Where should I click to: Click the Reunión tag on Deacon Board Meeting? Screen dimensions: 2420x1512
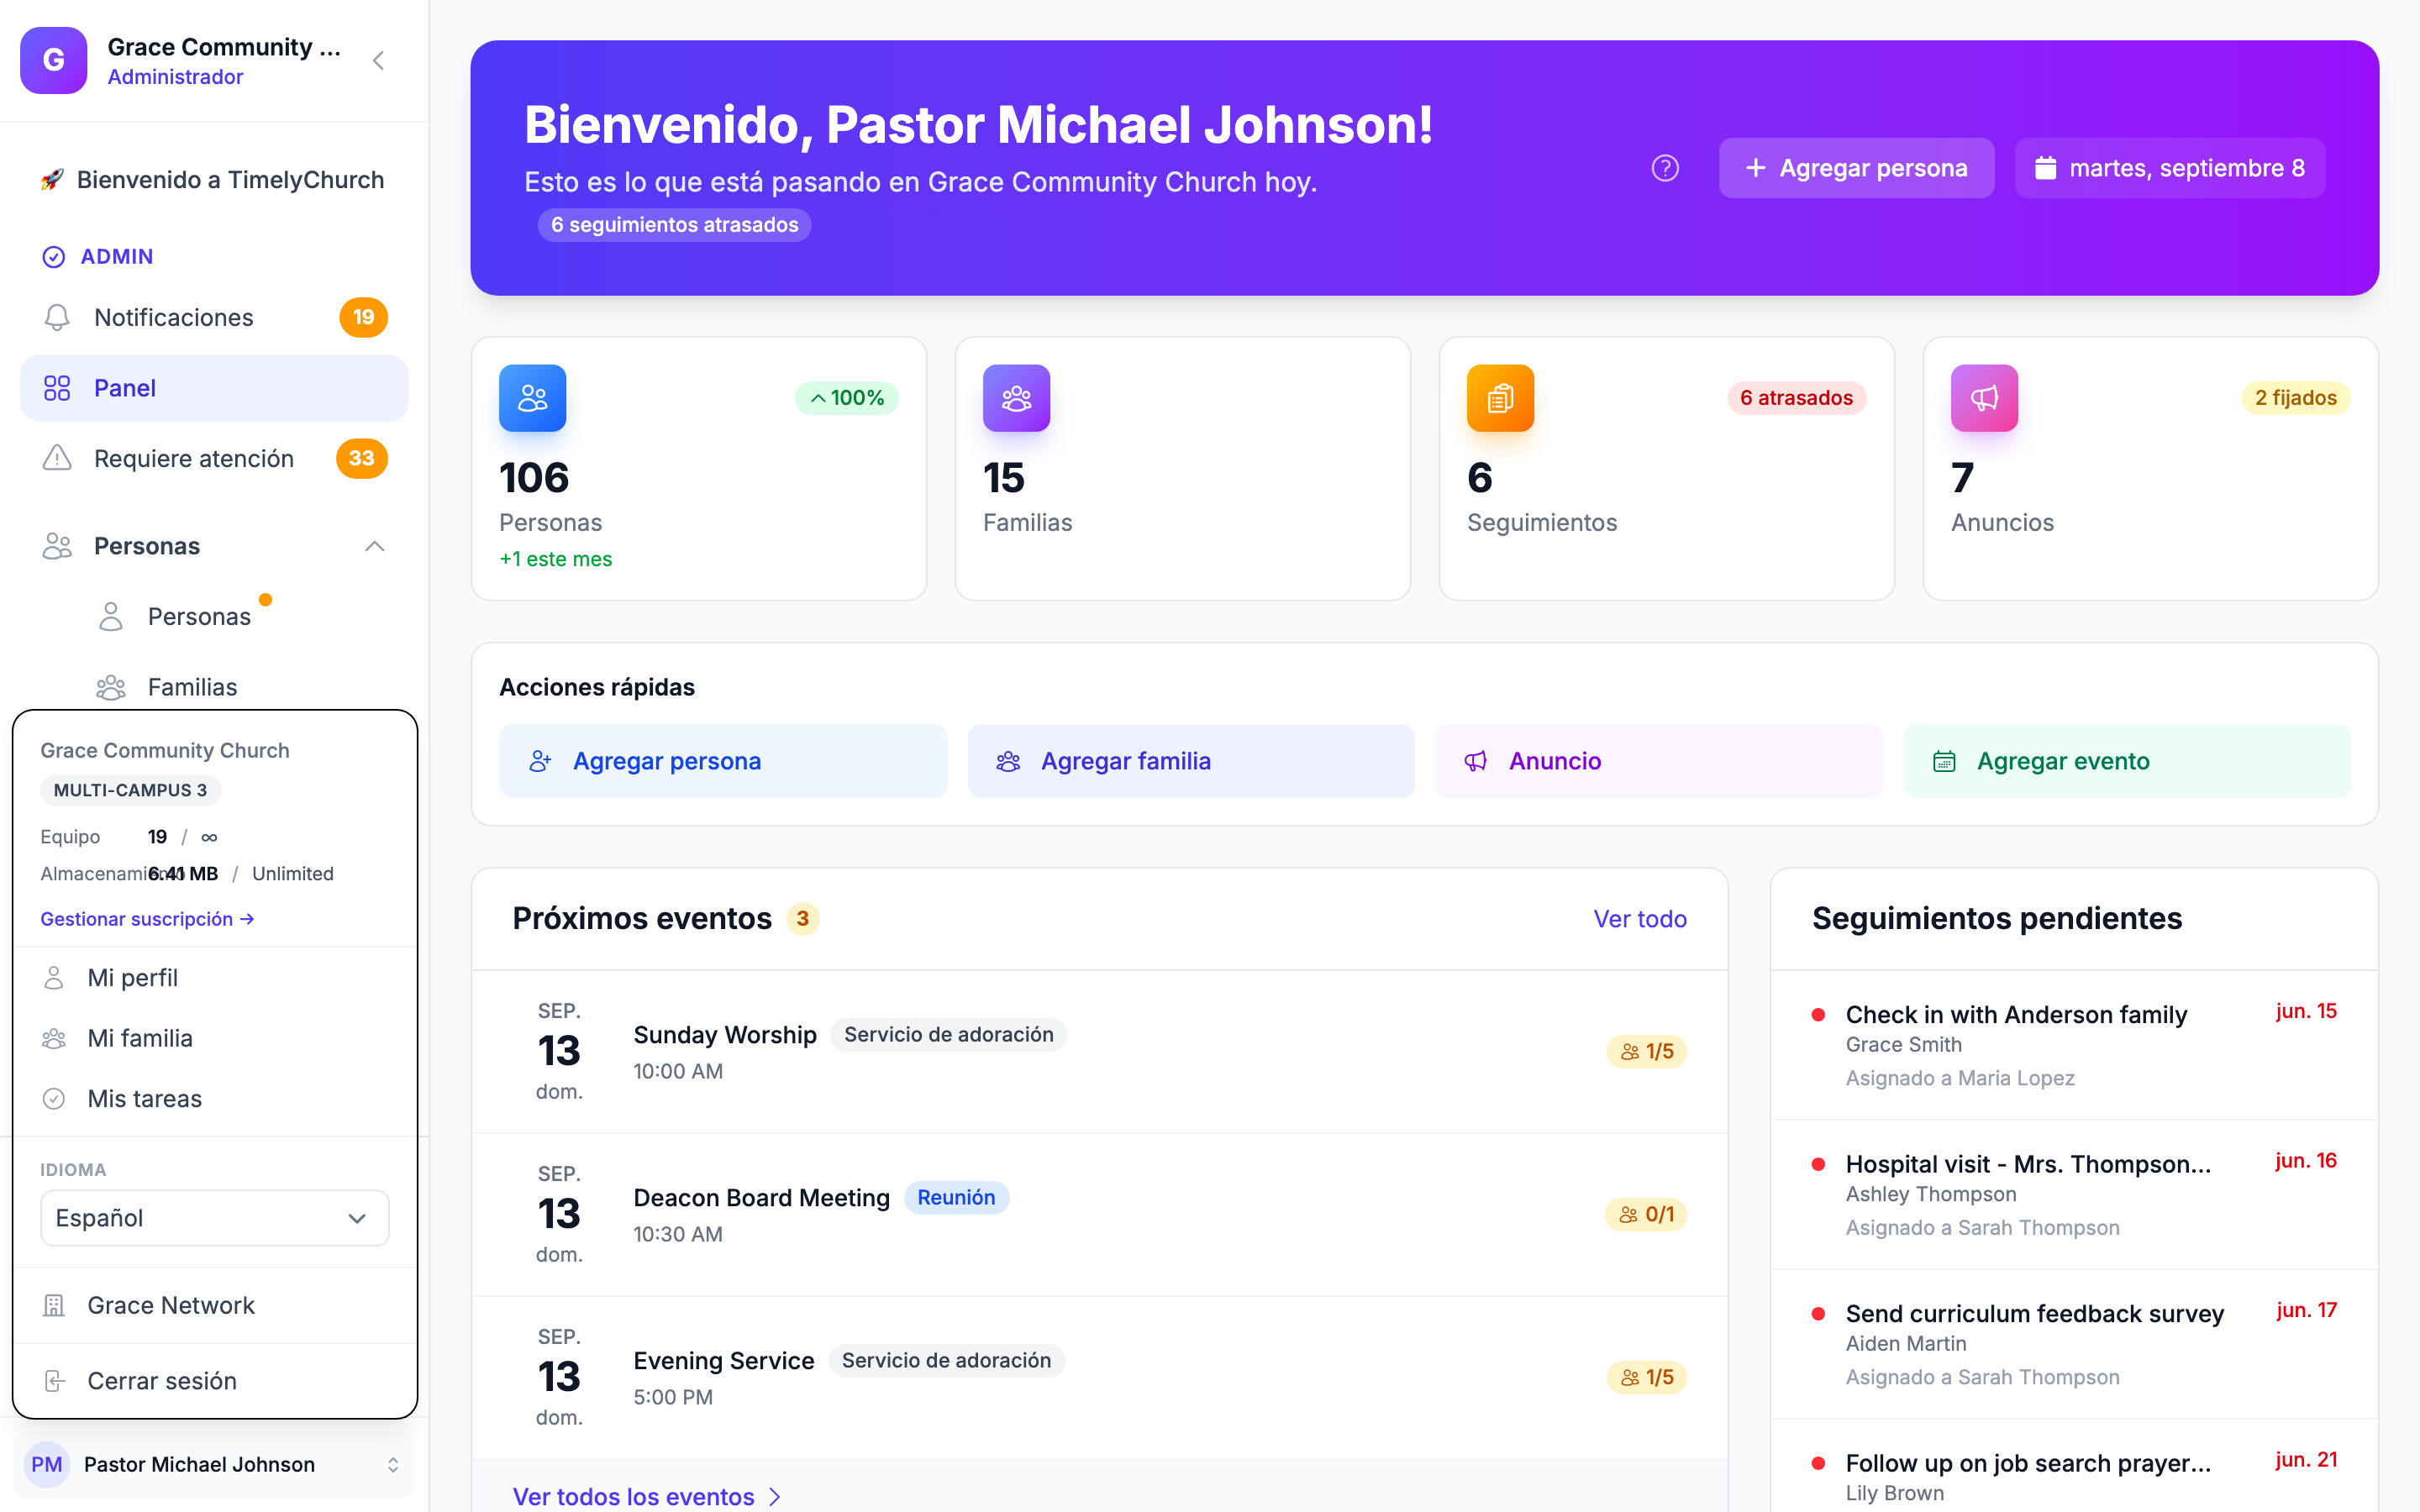tap(956, 1198)
